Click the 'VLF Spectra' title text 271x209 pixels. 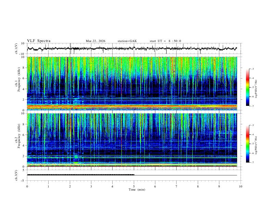pos(39,41)
